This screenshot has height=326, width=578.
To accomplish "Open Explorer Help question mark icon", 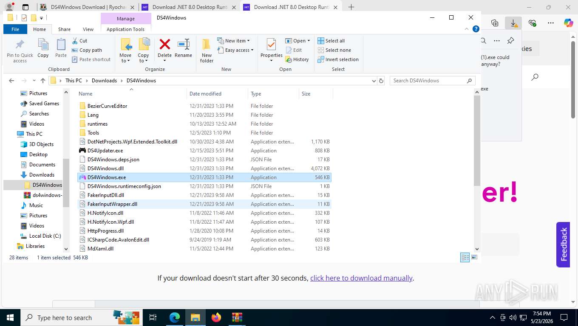I will tap(476, 29).
